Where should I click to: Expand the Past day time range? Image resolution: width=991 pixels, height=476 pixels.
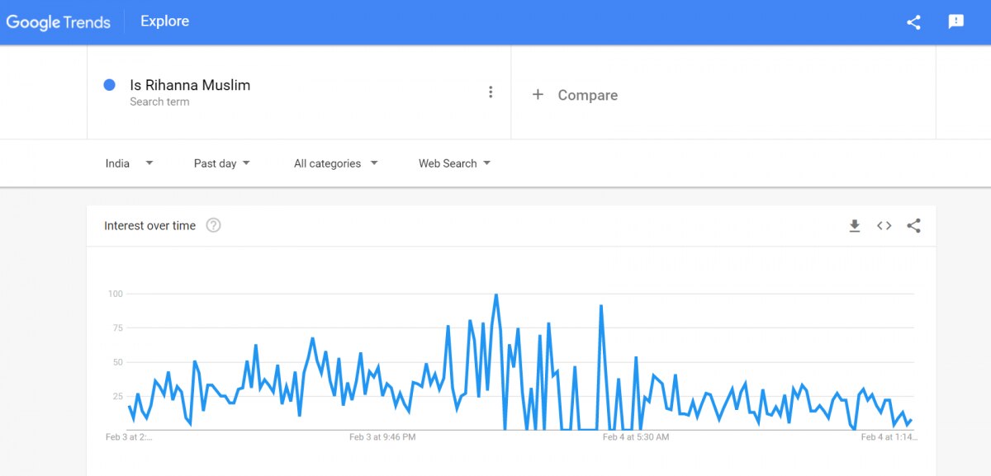tap(221, 163)
